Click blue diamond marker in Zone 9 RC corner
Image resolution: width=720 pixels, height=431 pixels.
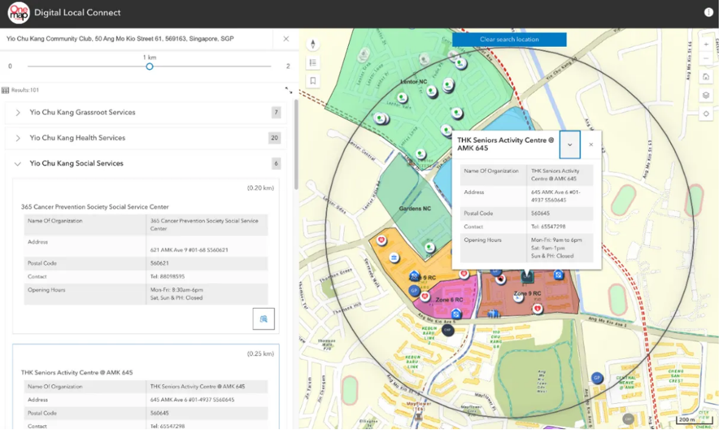point(558,275)
